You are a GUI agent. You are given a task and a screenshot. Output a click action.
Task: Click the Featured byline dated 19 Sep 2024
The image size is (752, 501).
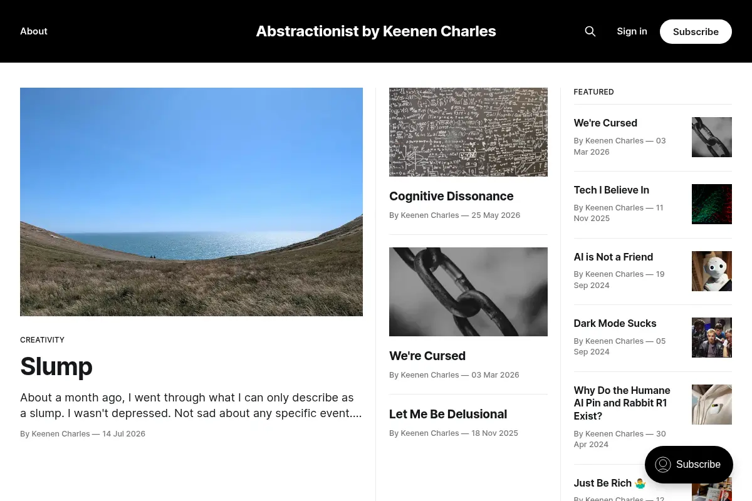pyautogui.click(x=619, y=279)
